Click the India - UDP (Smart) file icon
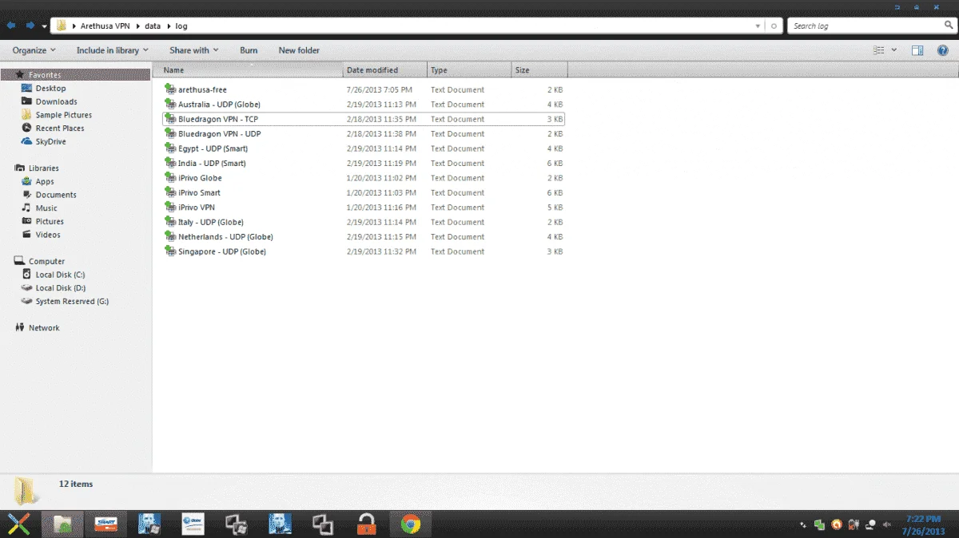This screenshot has height=538, width=959. [170, 163]
